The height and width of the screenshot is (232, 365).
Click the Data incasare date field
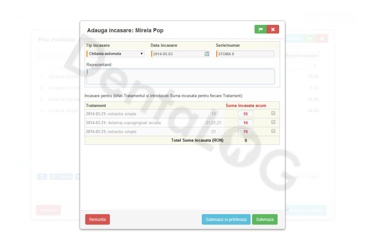tap(180, 54)
